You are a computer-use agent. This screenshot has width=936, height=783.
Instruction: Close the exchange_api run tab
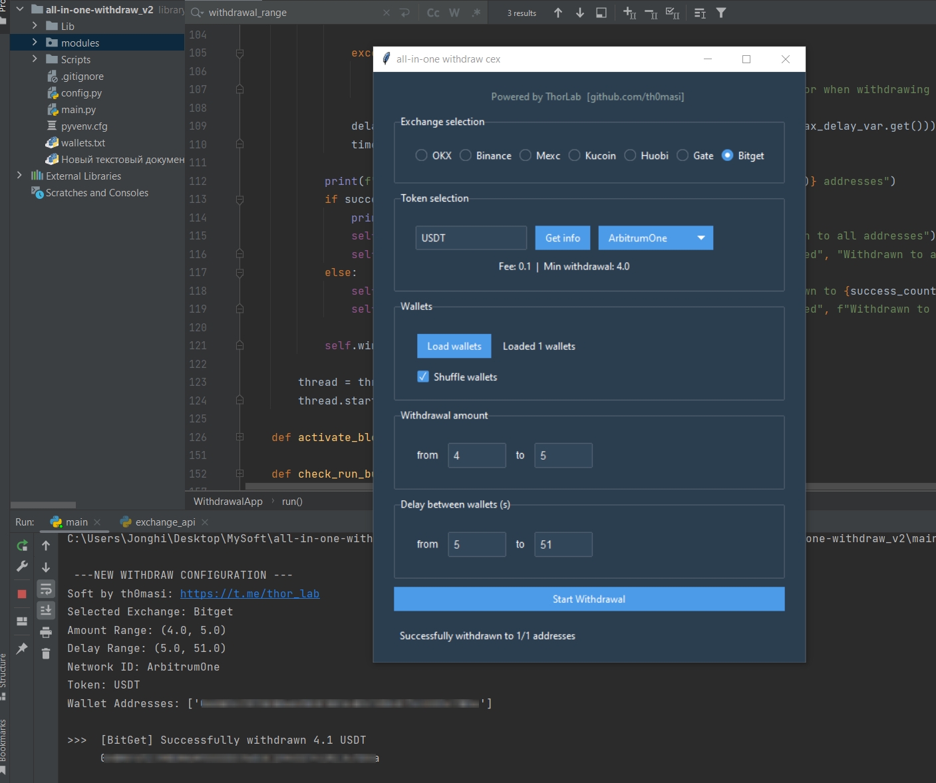point(205,522)
